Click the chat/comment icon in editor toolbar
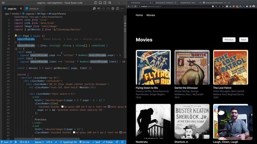Image resolution: width=257 pixels, height=144 pixels. (94, 8)
